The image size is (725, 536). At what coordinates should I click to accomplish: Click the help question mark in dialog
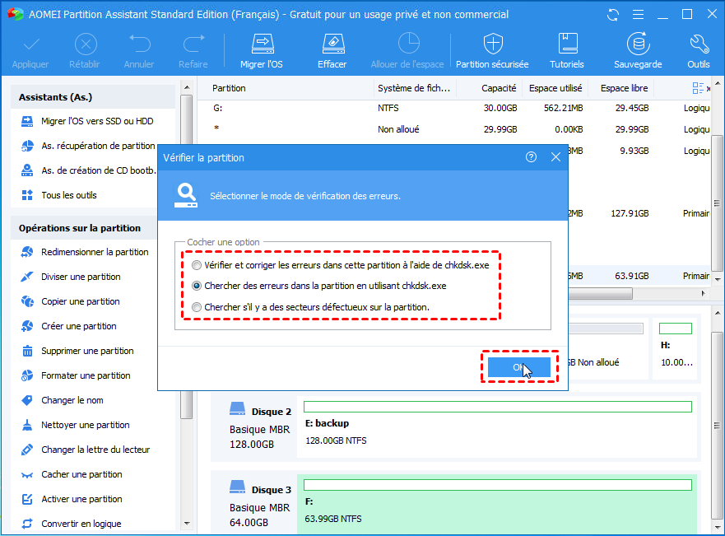pyautogui.click(x=532, y=157)
